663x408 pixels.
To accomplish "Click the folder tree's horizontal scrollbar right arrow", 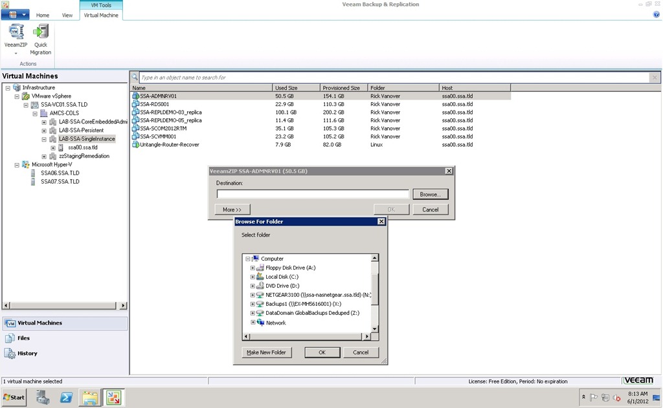I will (x=366, y=337).
